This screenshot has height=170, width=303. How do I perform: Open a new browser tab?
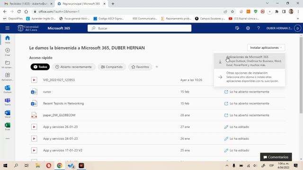tap(113, 4)
